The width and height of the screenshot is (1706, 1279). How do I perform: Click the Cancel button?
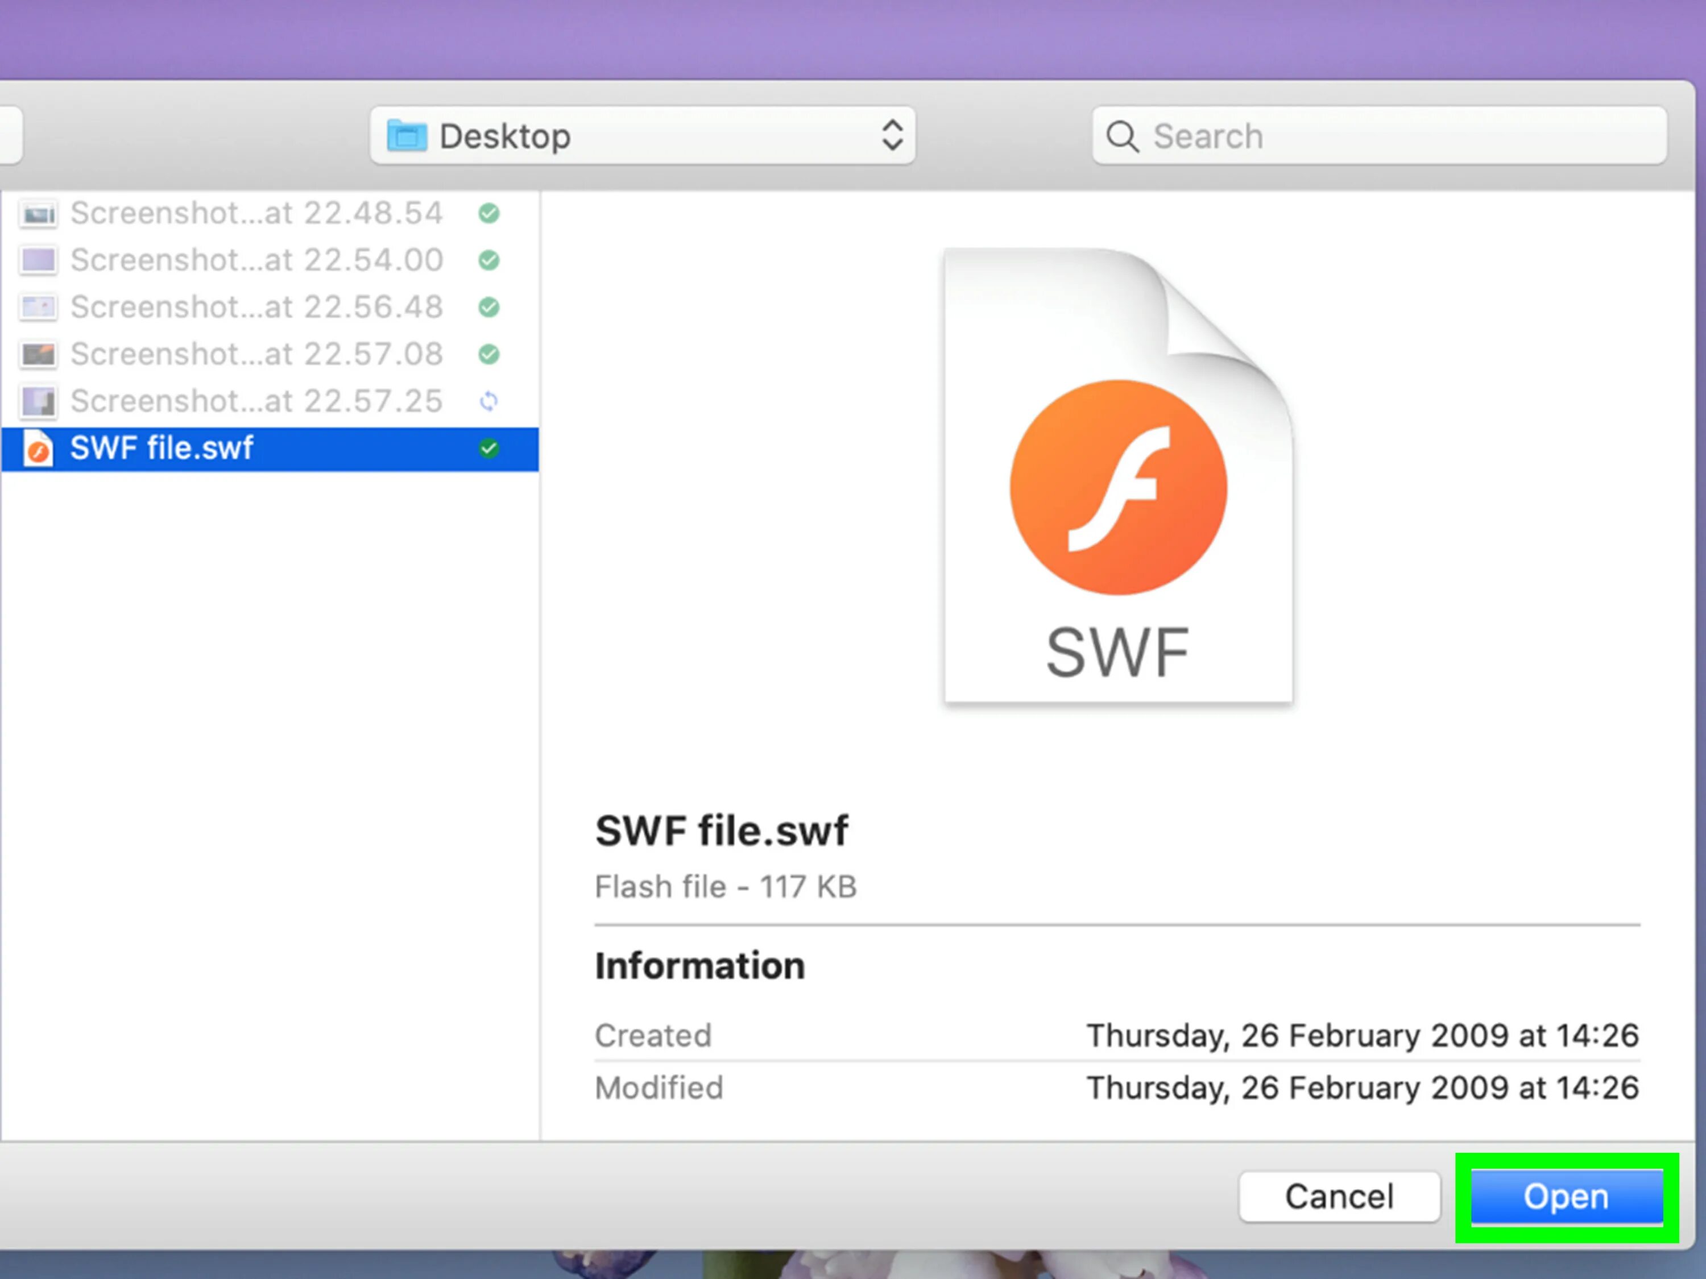click(1339, 1197)
